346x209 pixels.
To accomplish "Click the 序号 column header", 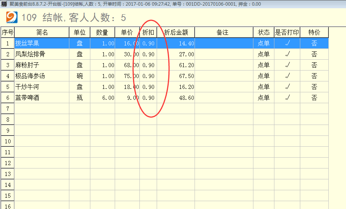I will [7, 32].
